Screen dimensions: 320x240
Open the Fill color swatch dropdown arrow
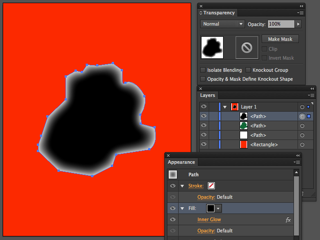point(218,209)
